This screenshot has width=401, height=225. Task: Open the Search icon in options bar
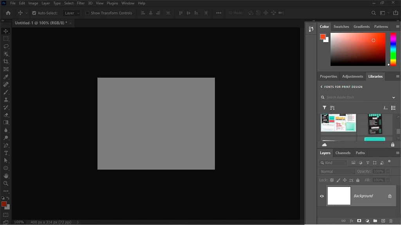click(374, 13)
